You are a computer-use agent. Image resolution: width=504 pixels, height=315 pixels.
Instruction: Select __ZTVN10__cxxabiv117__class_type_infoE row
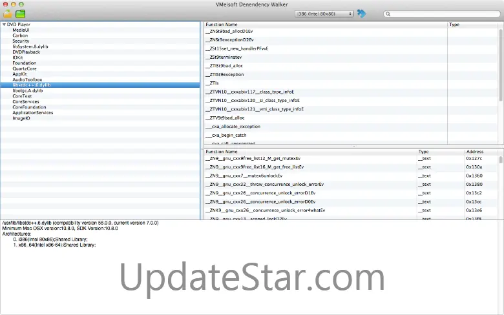[351, 92]
